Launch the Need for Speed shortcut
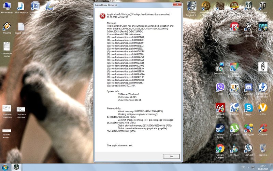273x171 pixels. [x=263, y=29]
